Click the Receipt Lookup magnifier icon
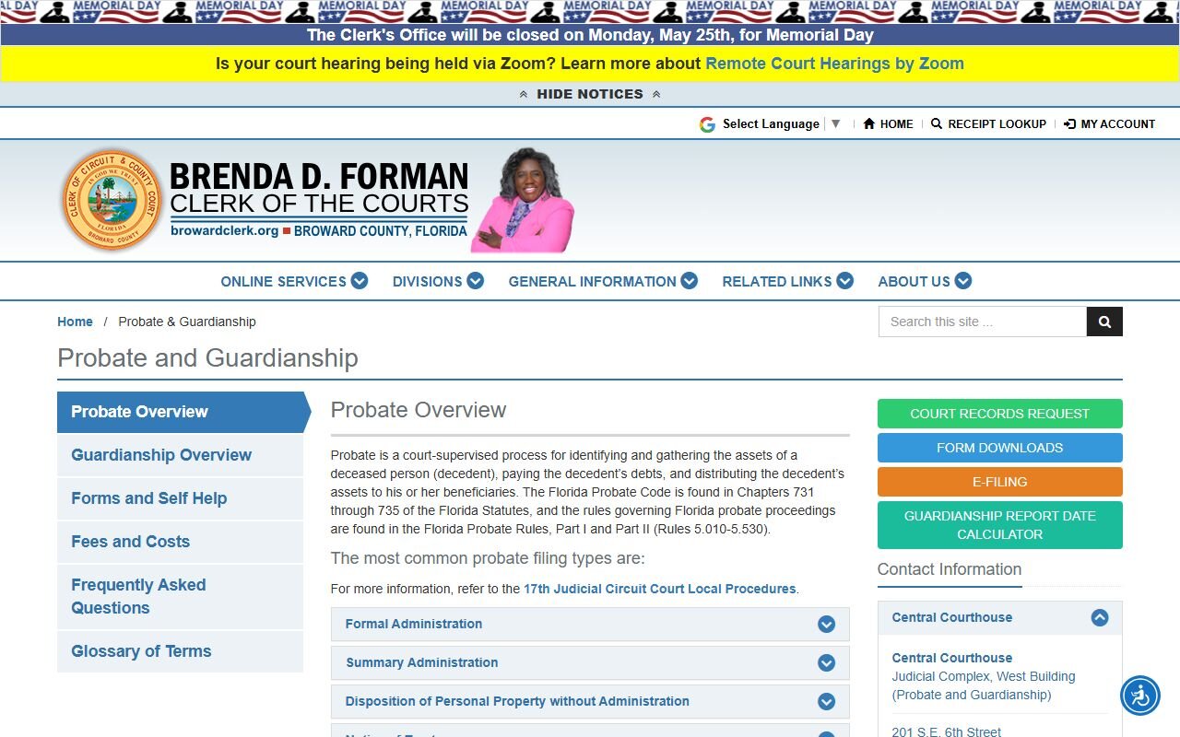 coord(937,123)
